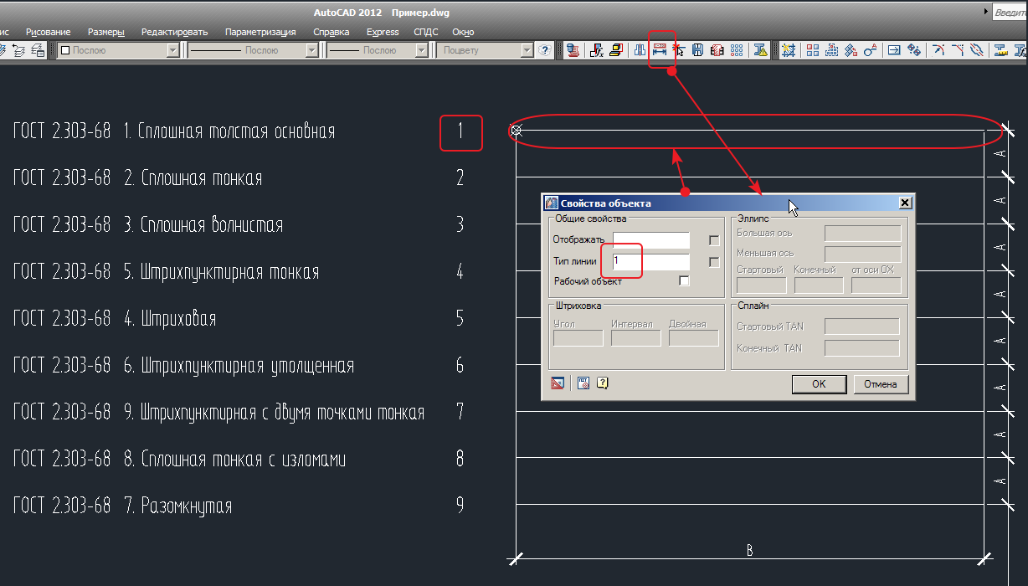
Task: Confirm dialog with OK button
Action: pyautogui.click(x=819, y=384)
